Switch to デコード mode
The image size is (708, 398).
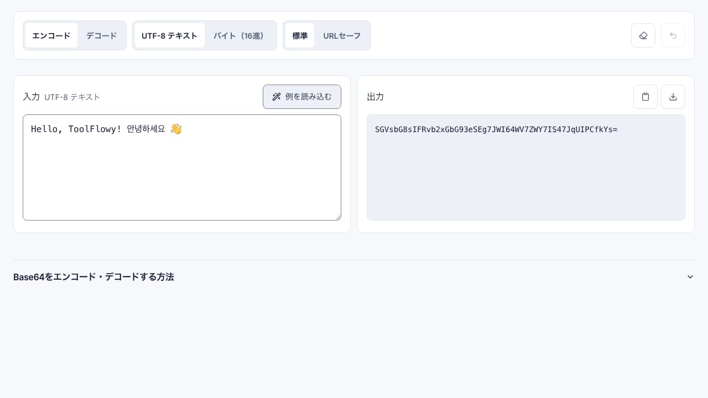point(101,35)
